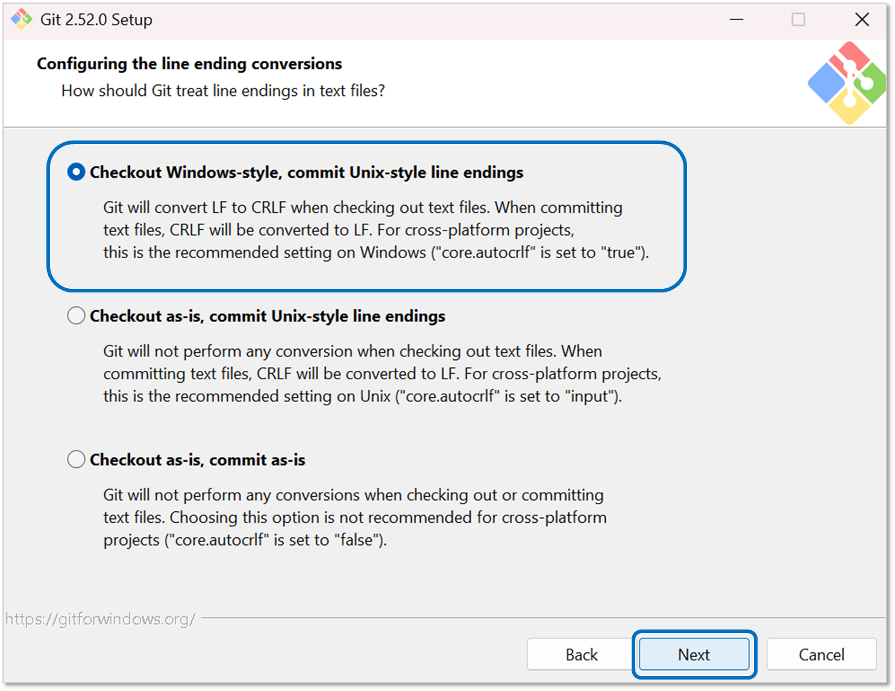Cancel the Git installation
The width and height of the screenshot is (895, 691).
821,655
